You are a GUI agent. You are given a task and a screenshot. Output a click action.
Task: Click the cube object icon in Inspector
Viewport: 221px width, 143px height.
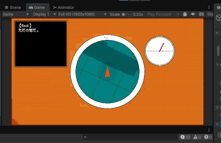point(218,18)
